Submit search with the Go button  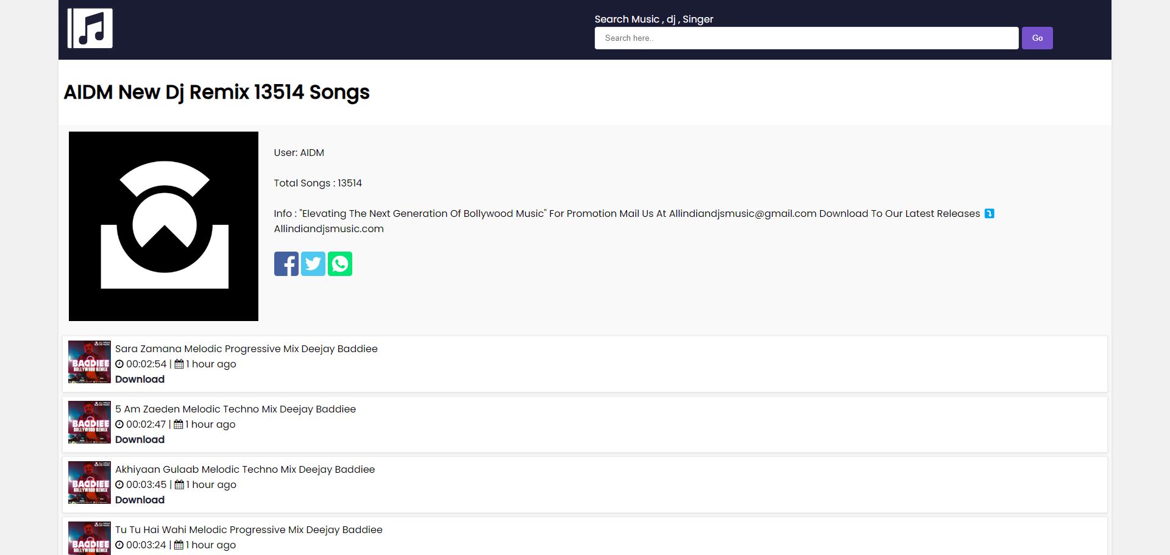point(1037,38)
